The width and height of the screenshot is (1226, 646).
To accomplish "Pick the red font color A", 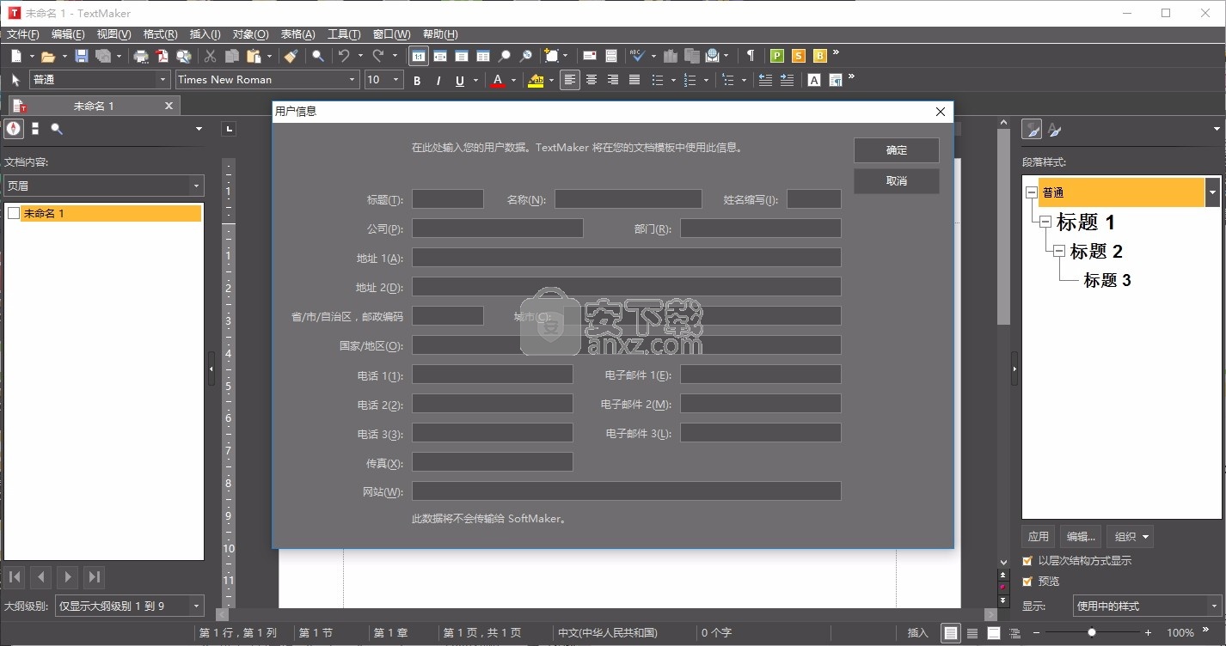I will coord(497,80).
